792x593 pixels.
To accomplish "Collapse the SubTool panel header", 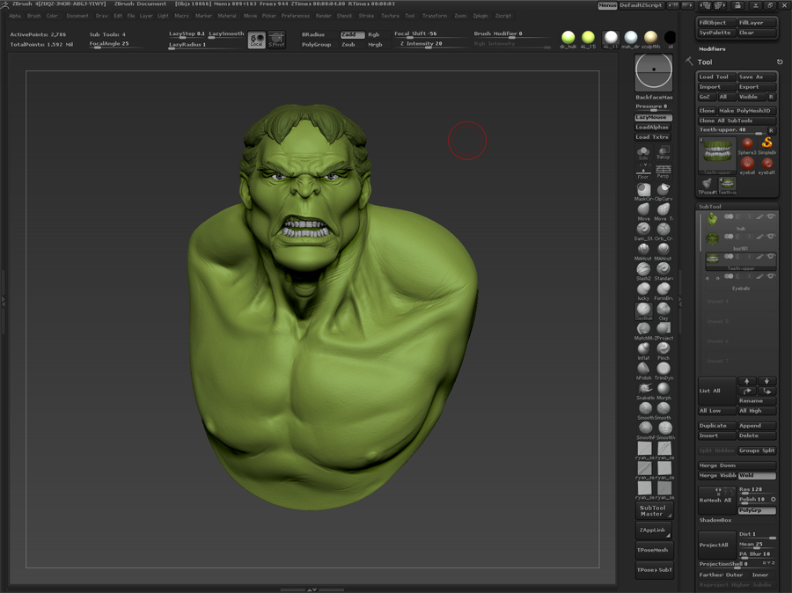I will 710,207.
